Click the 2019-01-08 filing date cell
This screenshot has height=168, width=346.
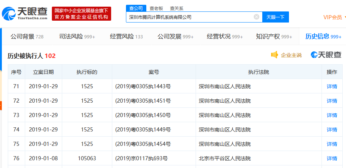(43, 158)
